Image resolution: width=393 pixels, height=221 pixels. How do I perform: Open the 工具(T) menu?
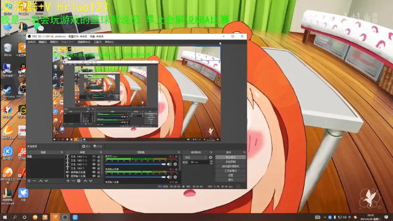point(98,42)
